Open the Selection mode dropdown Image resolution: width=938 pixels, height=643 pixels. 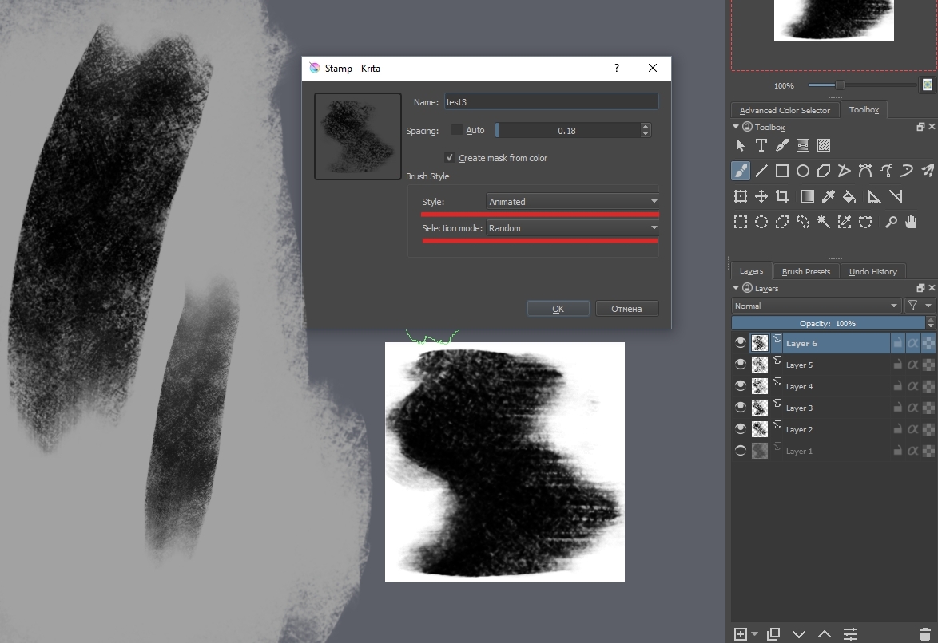572,228
